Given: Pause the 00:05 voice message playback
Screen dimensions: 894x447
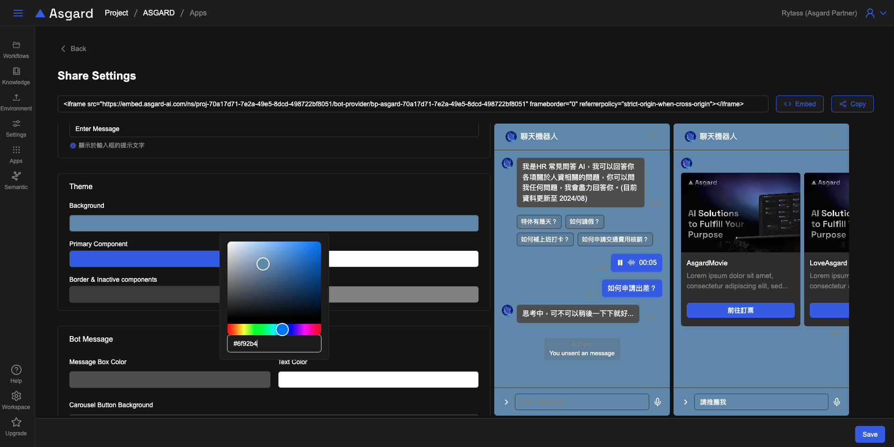Looking at the screenshot, I should click(620, 263).
